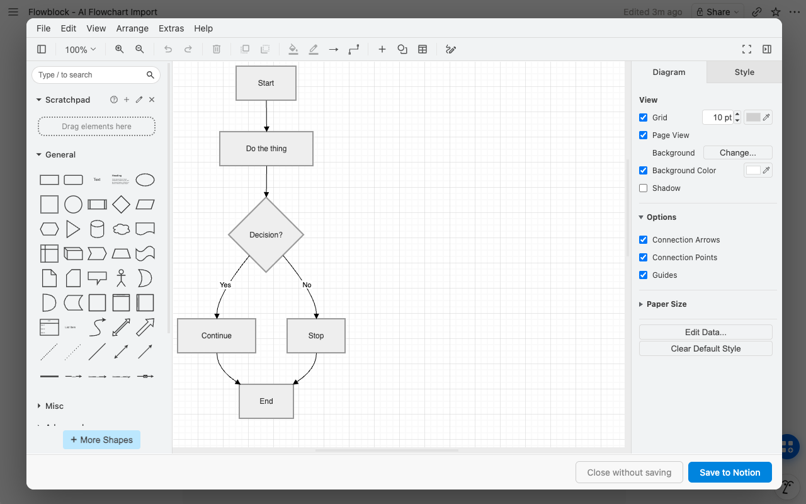Click the Edit Data... button

705,332
